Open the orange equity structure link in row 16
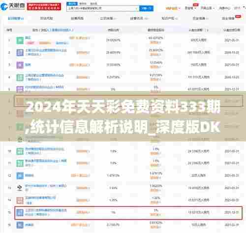The height and width of the screenshot is (233, 246). pos(80,225)
